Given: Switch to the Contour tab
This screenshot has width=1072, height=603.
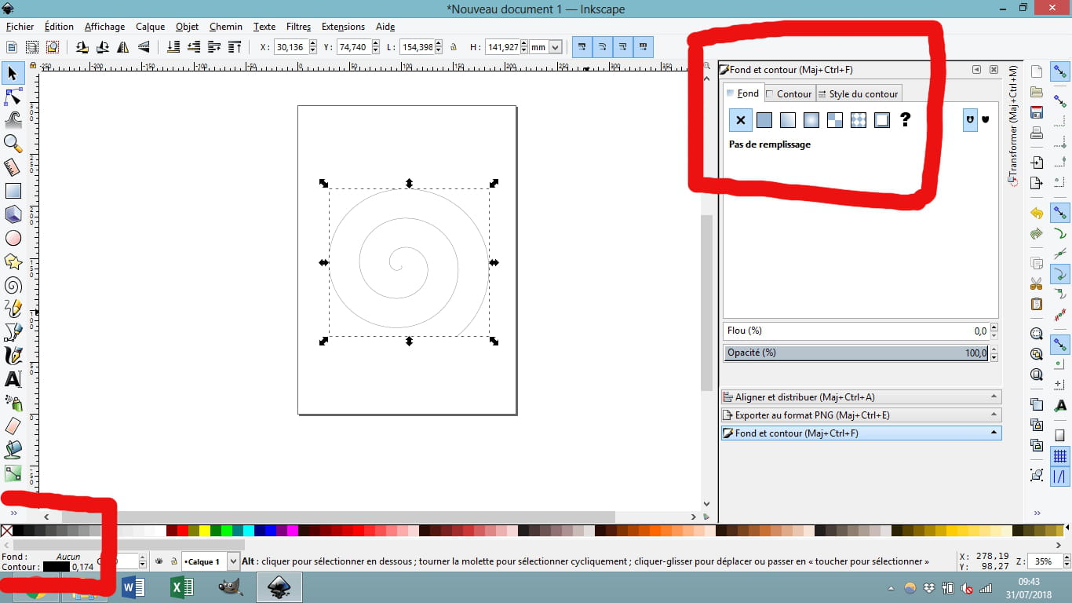Looking at the screenshot, I should (789, 93).
